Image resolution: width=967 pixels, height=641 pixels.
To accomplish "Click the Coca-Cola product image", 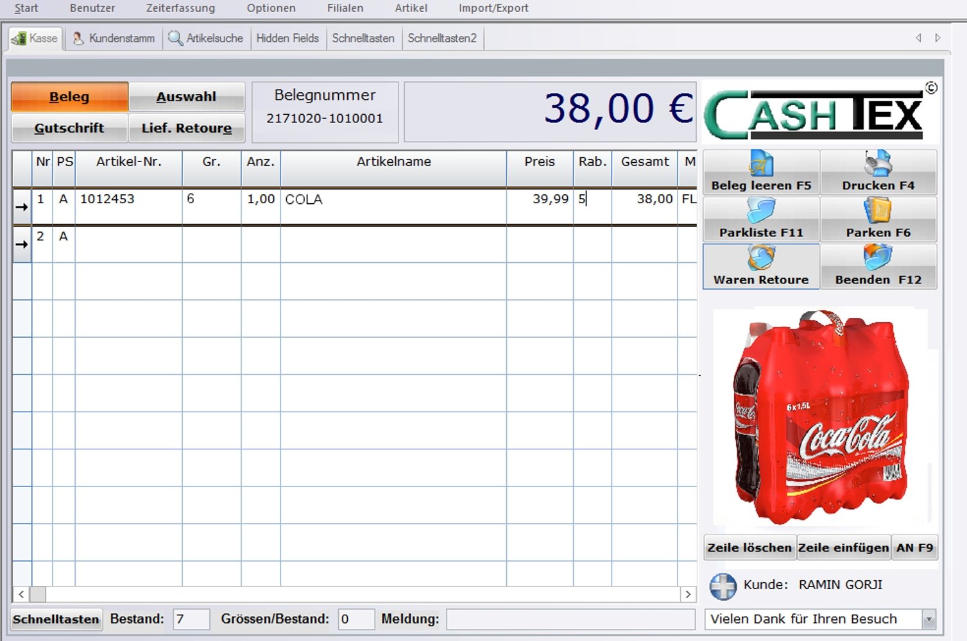I will (x=821, y=418).
